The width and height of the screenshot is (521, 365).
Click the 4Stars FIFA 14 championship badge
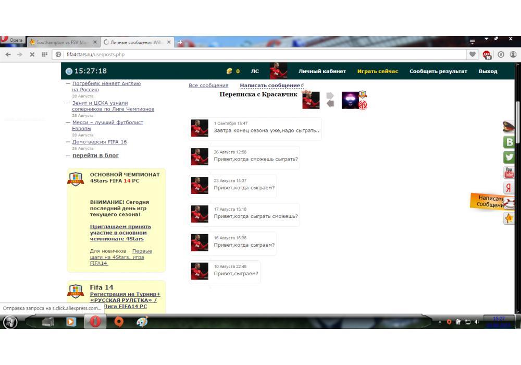pyautogui.click(x=76, y=179)
